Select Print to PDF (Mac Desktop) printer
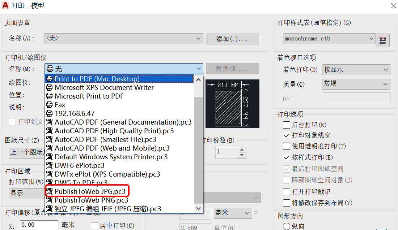 click(119, 79)
